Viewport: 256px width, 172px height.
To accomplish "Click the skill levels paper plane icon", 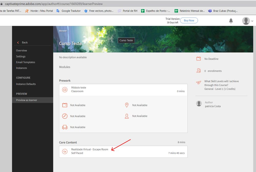I will [x=199, y=82].
